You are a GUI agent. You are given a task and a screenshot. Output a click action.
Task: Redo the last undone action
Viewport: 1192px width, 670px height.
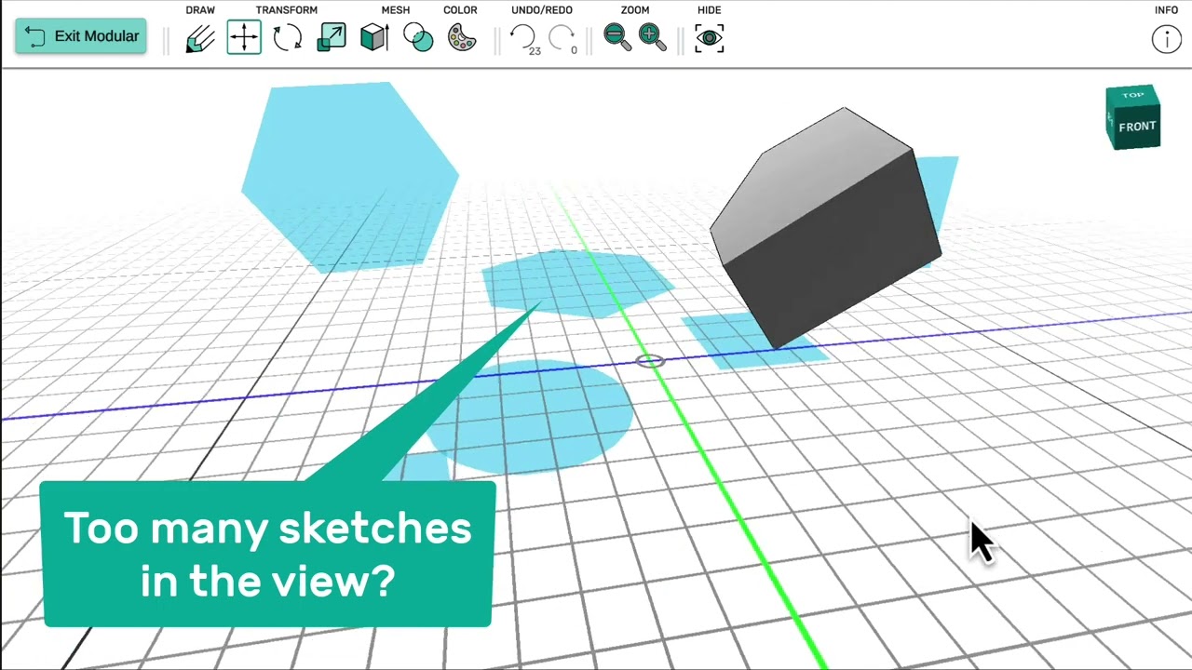point(562,38)
